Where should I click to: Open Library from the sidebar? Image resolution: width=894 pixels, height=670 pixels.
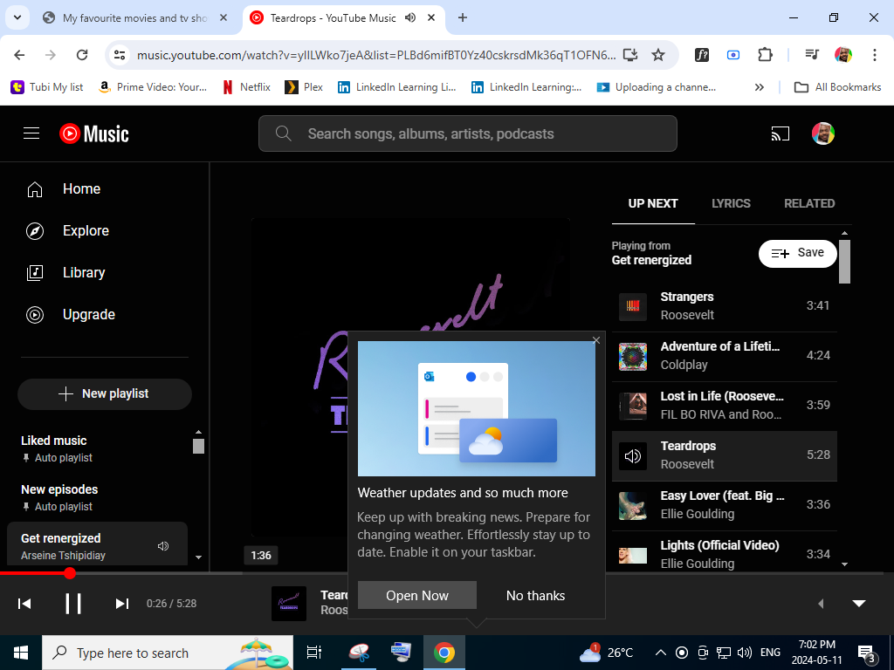84,273
